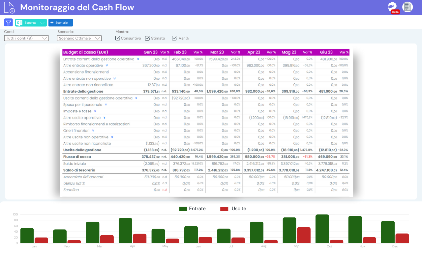
Task: Click 'Altre uscite non riconciliate' row label
Action: (87, 144)
